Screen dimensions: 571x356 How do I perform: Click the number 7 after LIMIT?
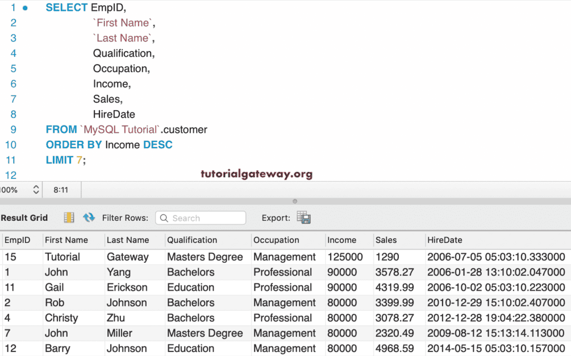(x=79, y=161)
